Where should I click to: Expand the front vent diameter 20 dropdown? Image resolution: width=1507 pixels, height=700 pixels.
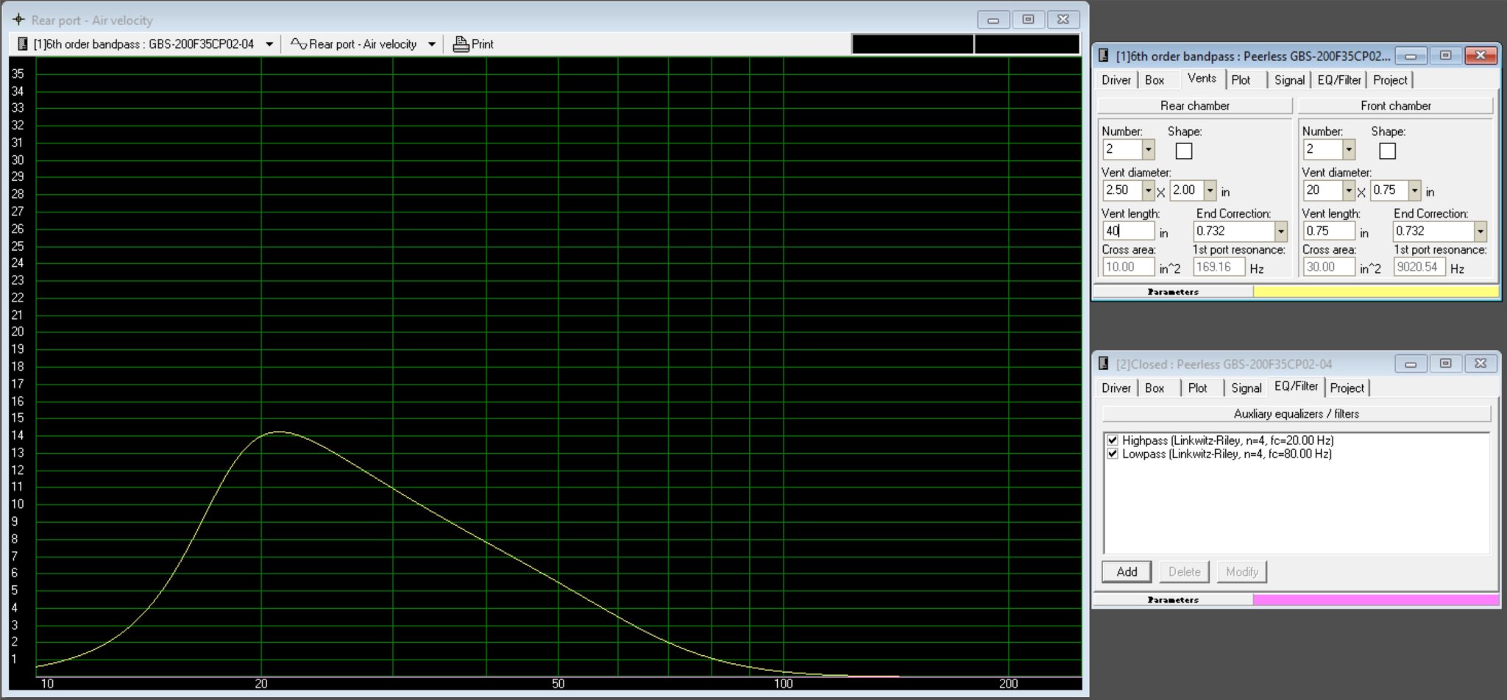pyautogui.click(x=1348, y=190)
